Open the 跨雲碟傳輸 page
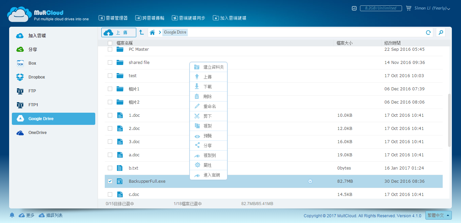The width and height of the screenshot is (461, 223). pyautogui.click(x=150, y=18)
